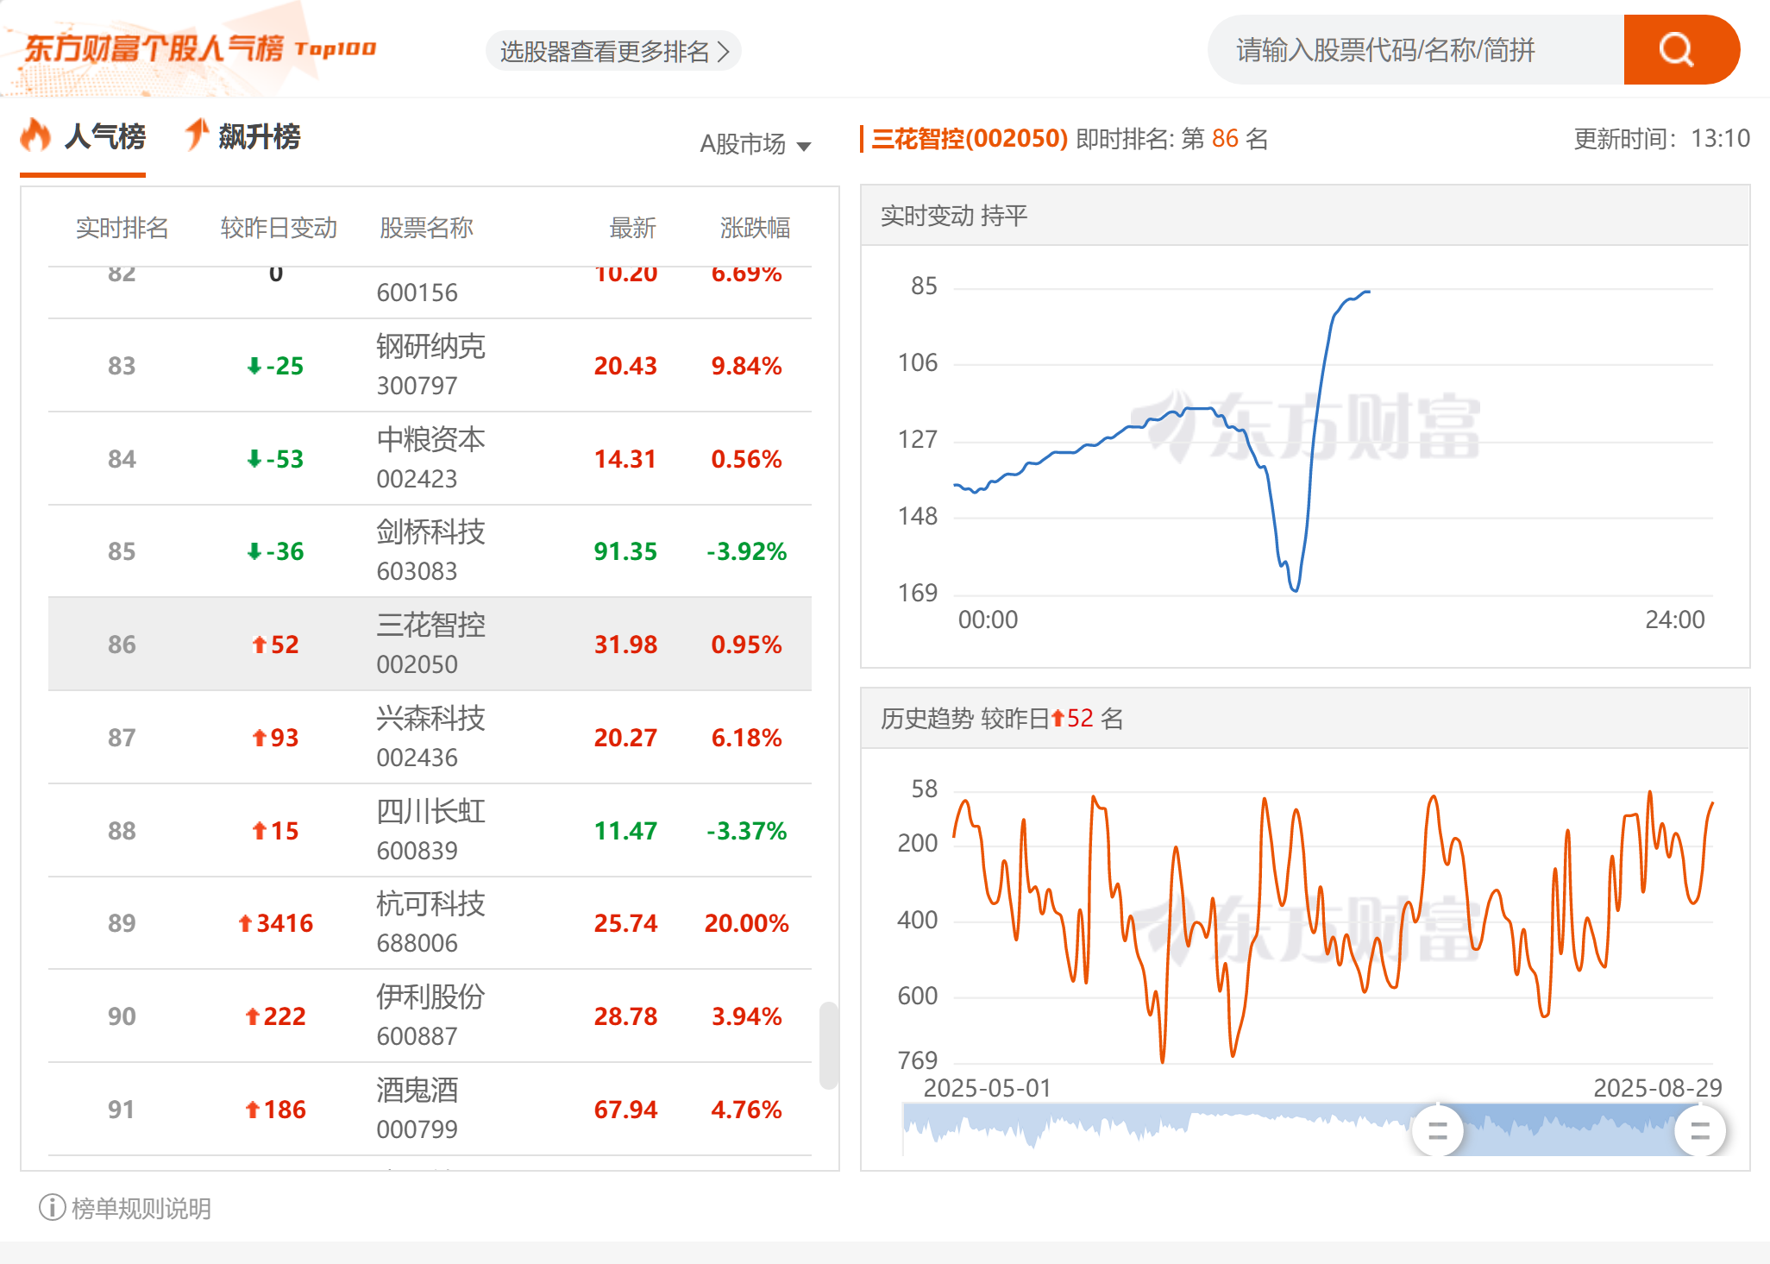Click the history timeline overview bar
The height and width of the screenshot is (1264, 1770).
[x=1304, y=1129]
